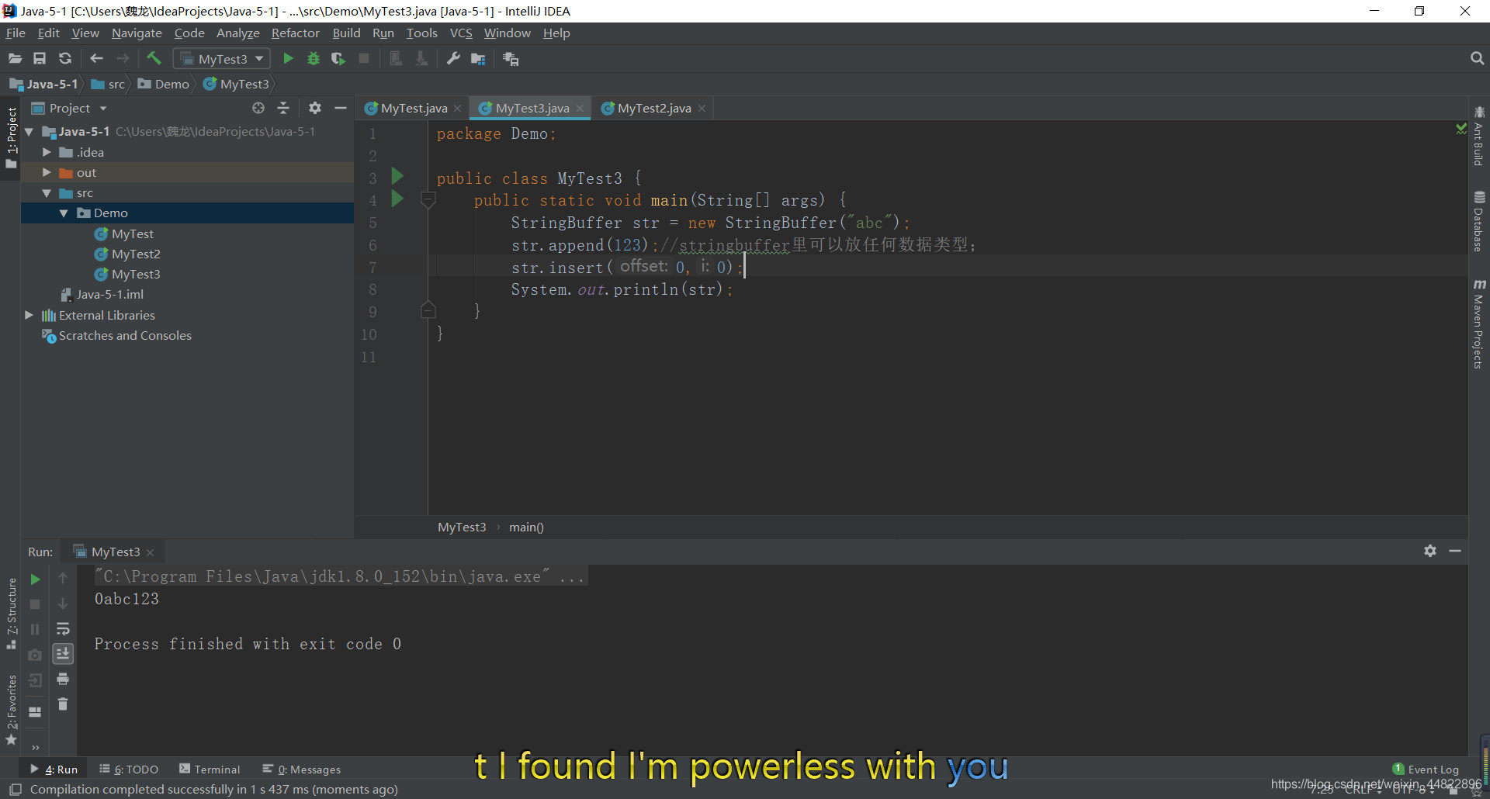Open the File menu
Viewport: 1490px width, 799px height.
pyautogui.click(x=16, y=33)
